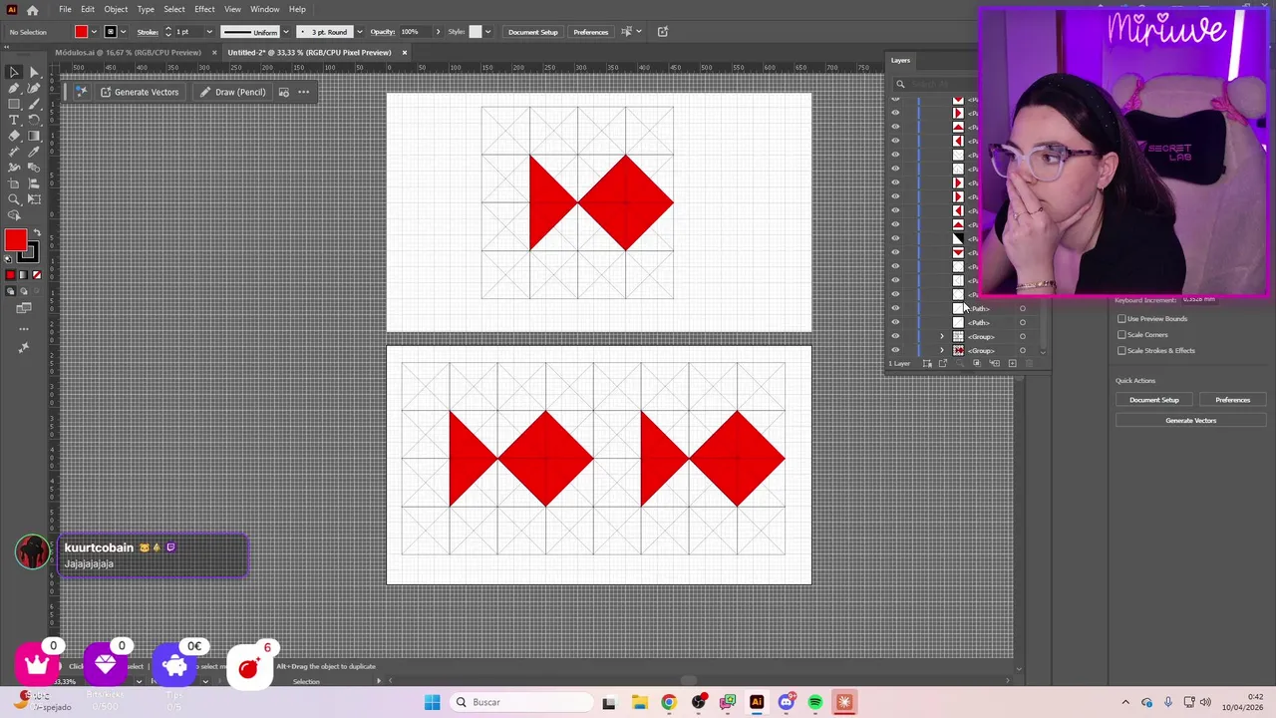1276x718 pixels.
Task: Open the 3 pt. Round brush dropdown
Action: pyautogui.click(x=360, y=32)
